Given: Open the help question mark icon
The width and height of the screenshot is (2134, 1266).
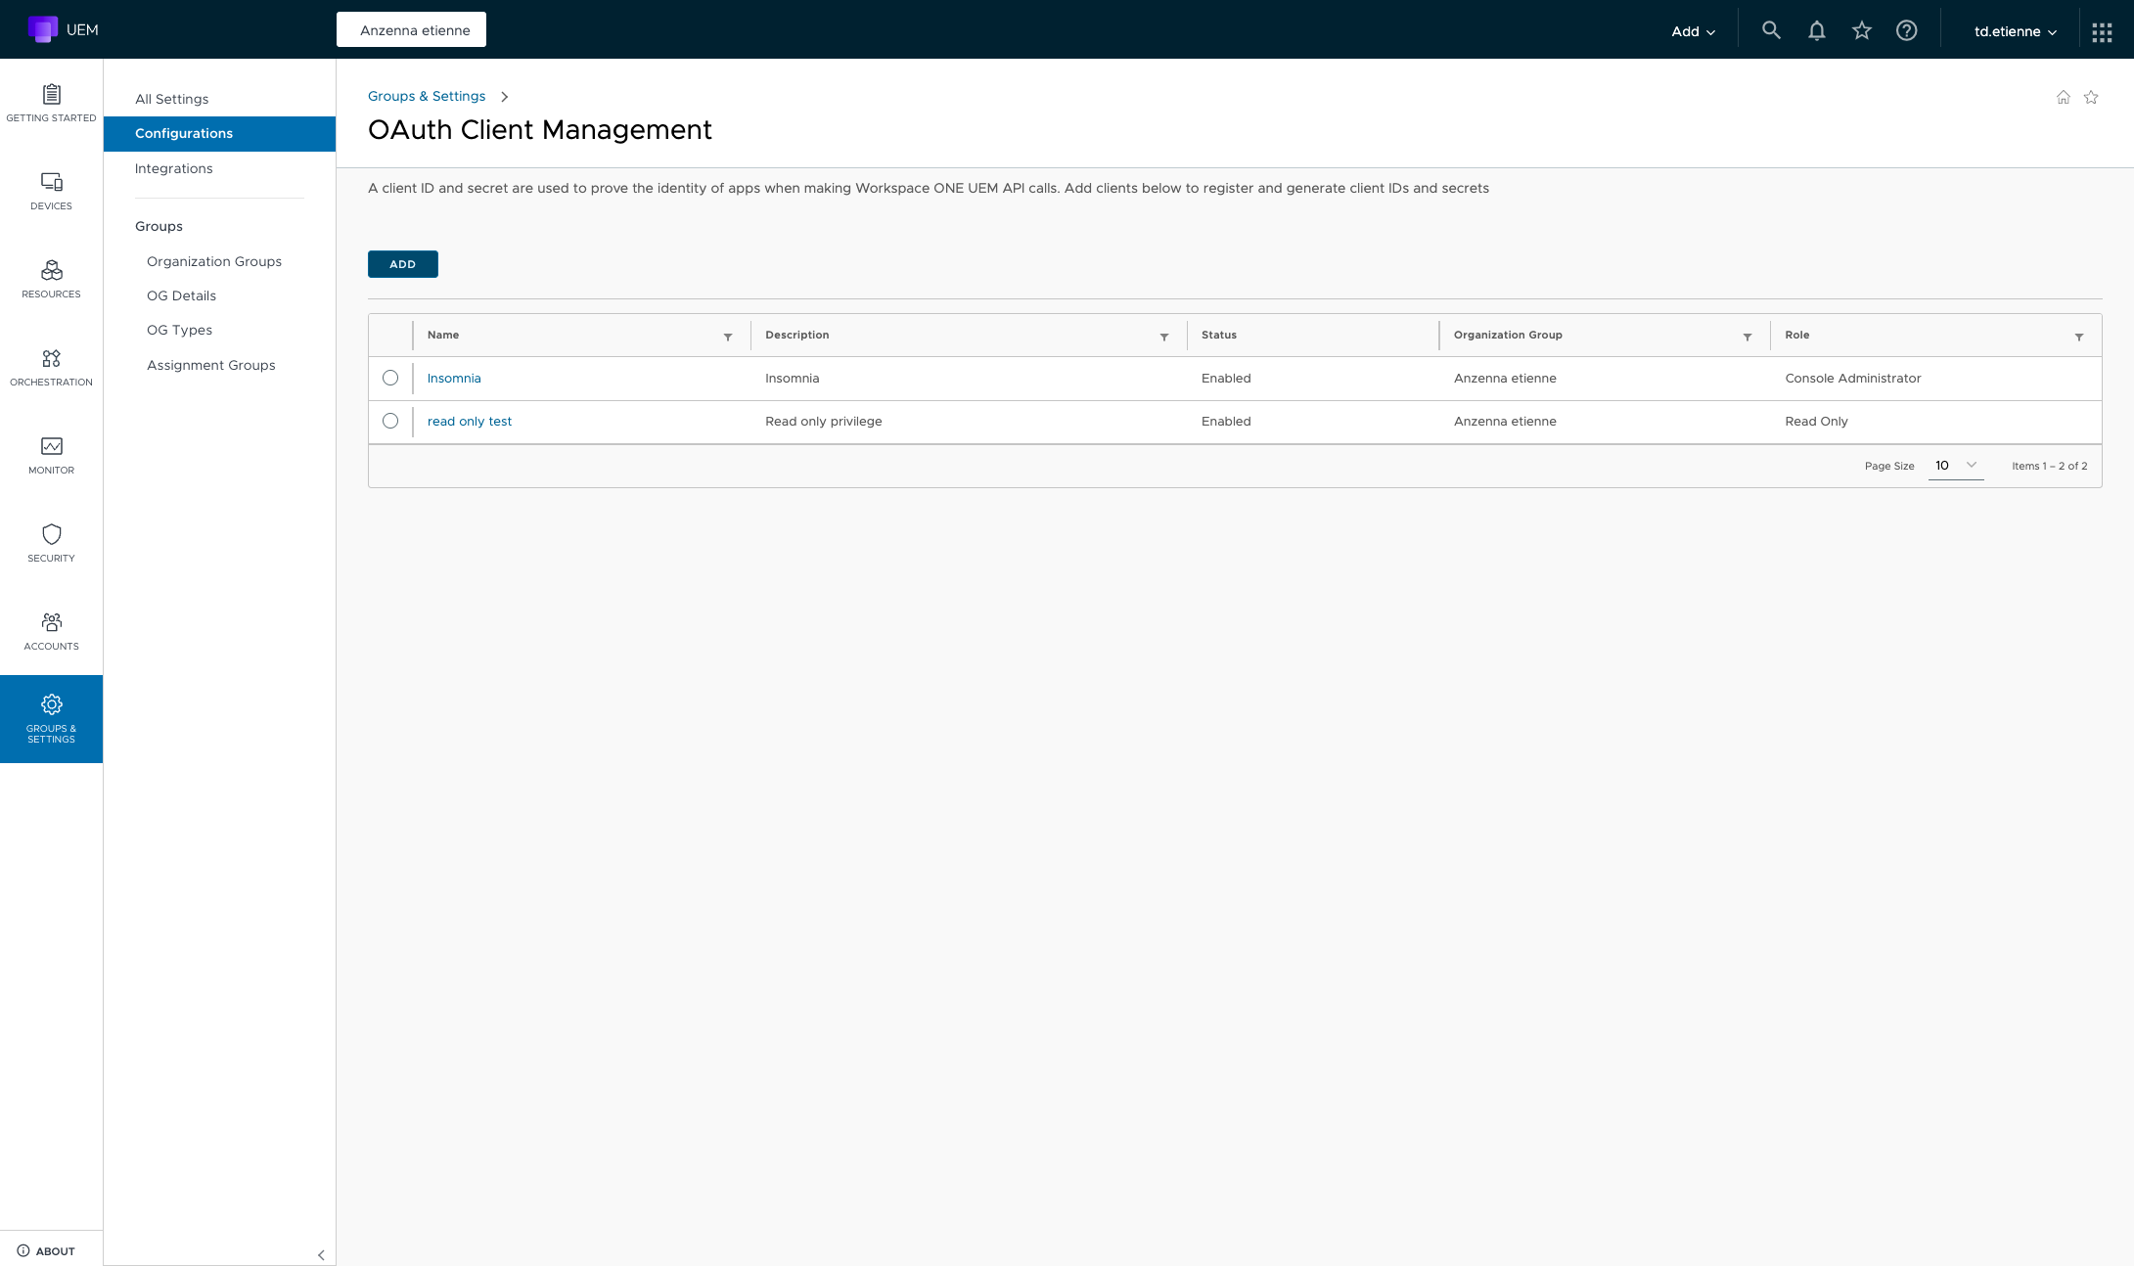Looking at the screenshot, I should [1906, 30].
